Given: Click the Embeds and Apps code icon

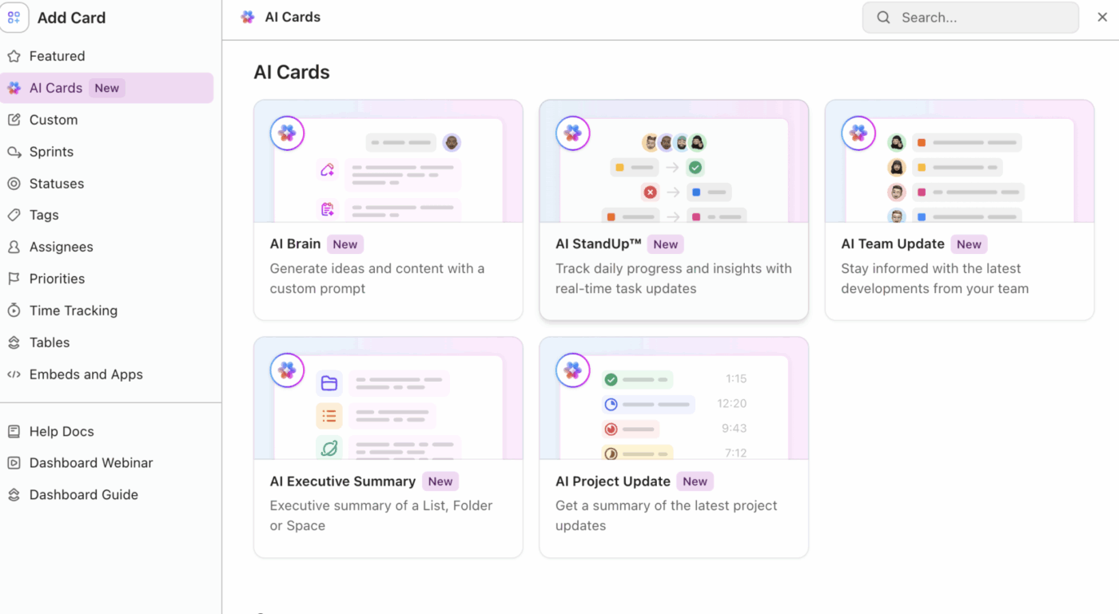Looking at the screenshot, I should (x=14, y=374).
